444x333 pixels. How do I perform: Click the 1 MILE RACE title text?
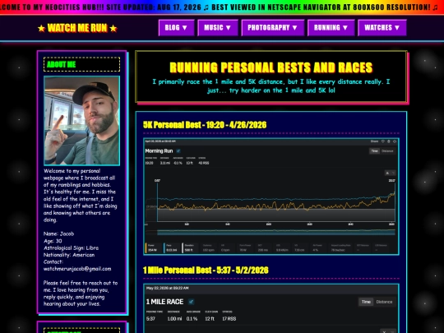pos(164,302)
